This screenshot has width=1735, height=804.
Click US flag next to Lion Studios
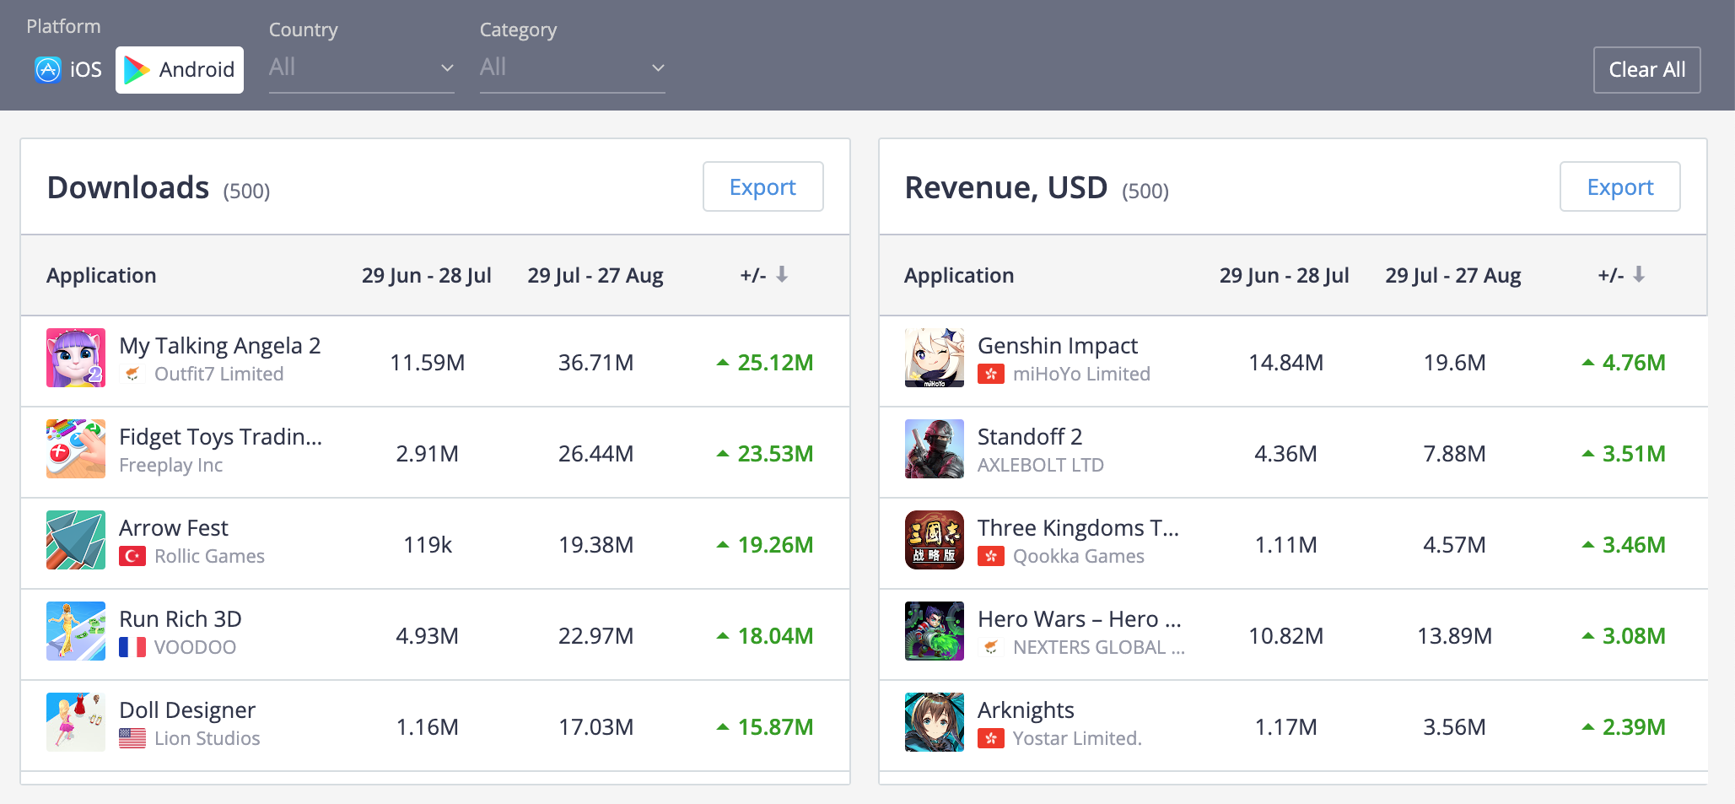(132, 738)
